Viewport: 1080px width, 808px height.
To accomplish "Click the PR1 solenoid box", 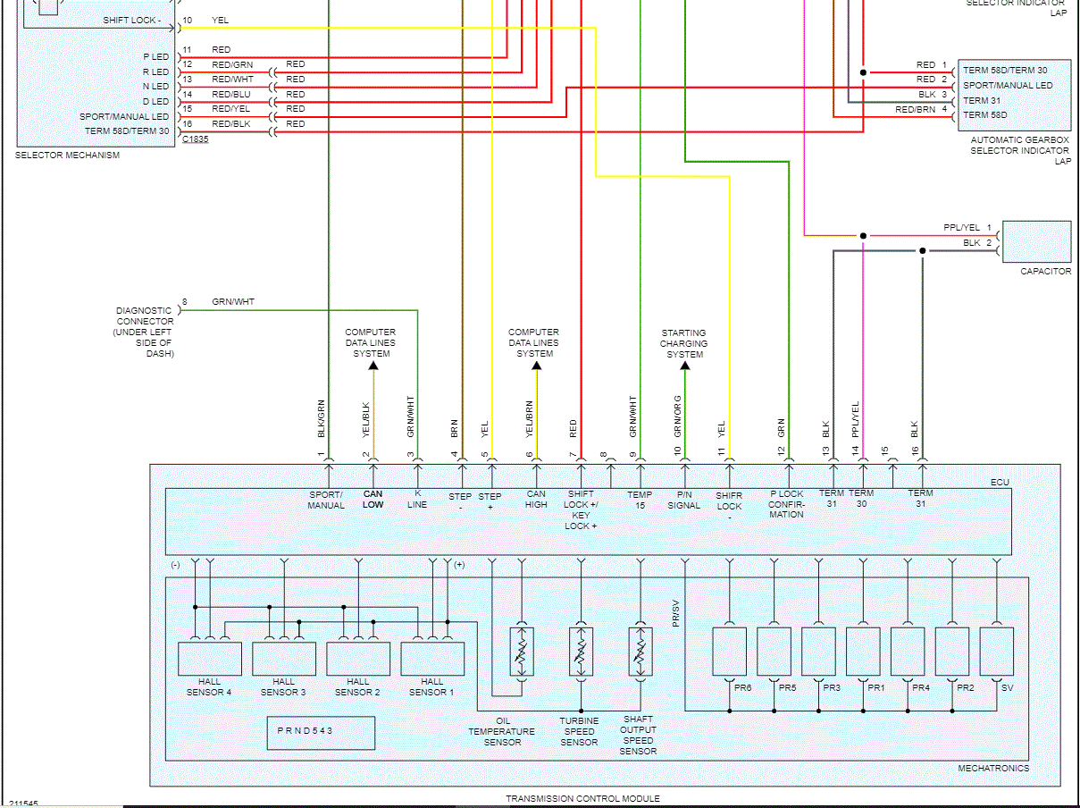I will pyautogui.click(x=863, y=652).
